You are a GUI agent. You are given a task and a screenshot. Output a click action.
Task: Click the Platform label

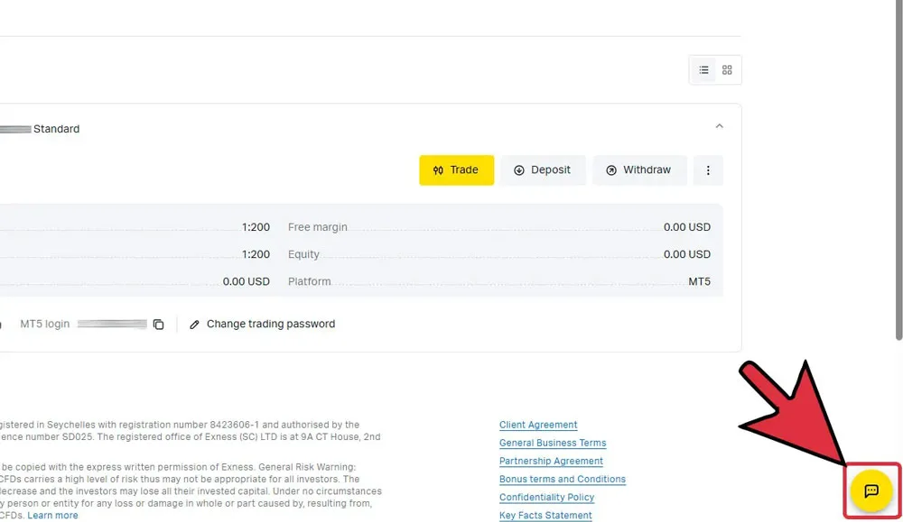point(309,281)
